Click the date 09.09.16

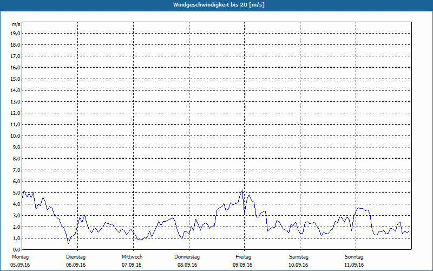tap(242, 265)
